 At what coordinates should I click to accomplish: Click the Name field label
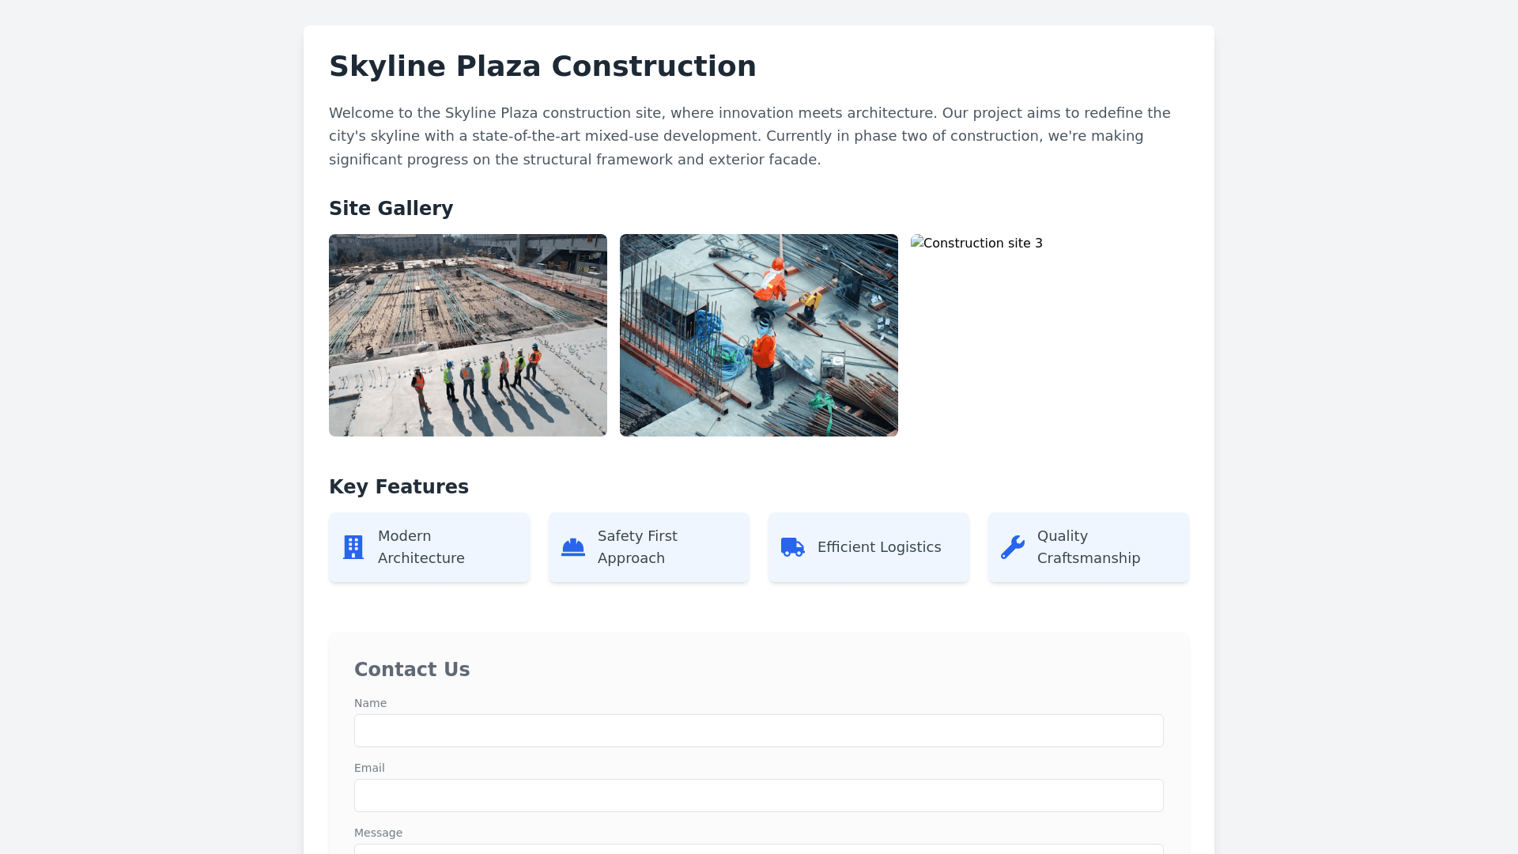click(370, 703)
